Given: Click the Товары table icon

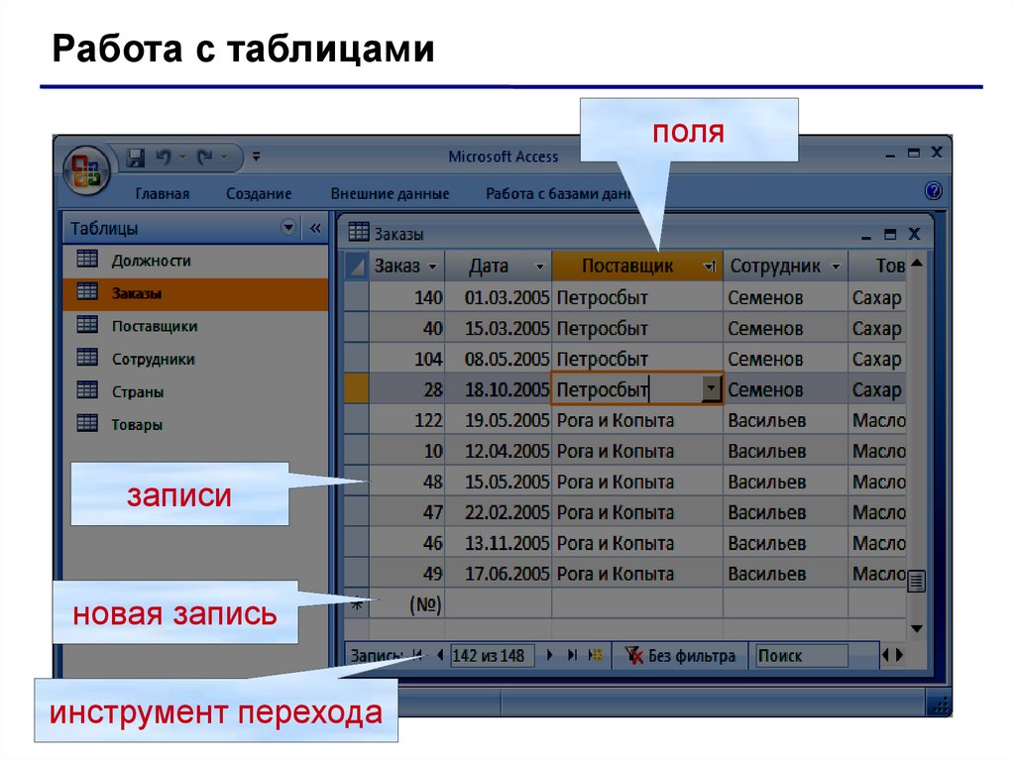Looking at the screenshot, I should coord(87,423).
